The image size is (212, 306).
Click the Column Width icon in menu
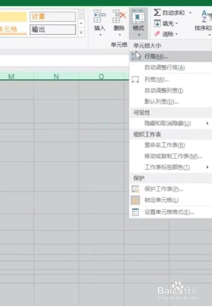(x=135, y=80)
